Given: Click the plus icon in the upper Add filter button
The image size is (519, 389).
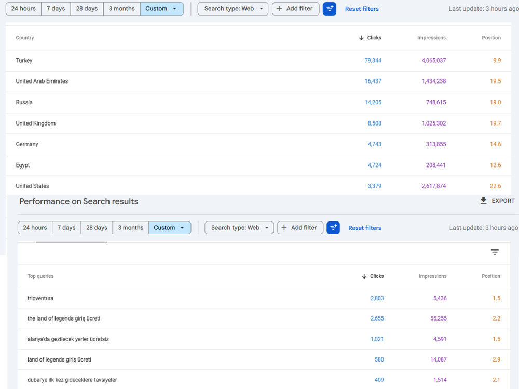Looking at the screenshot, I should point(279,9).
